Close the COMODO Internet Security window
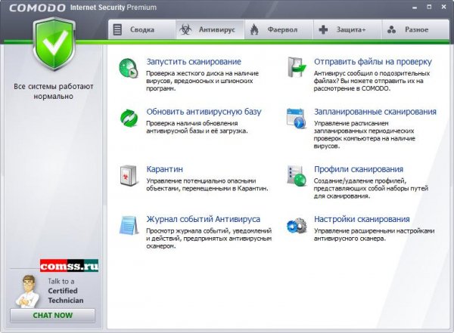Viewport: 454px width, 333px height. click(443, 7)
